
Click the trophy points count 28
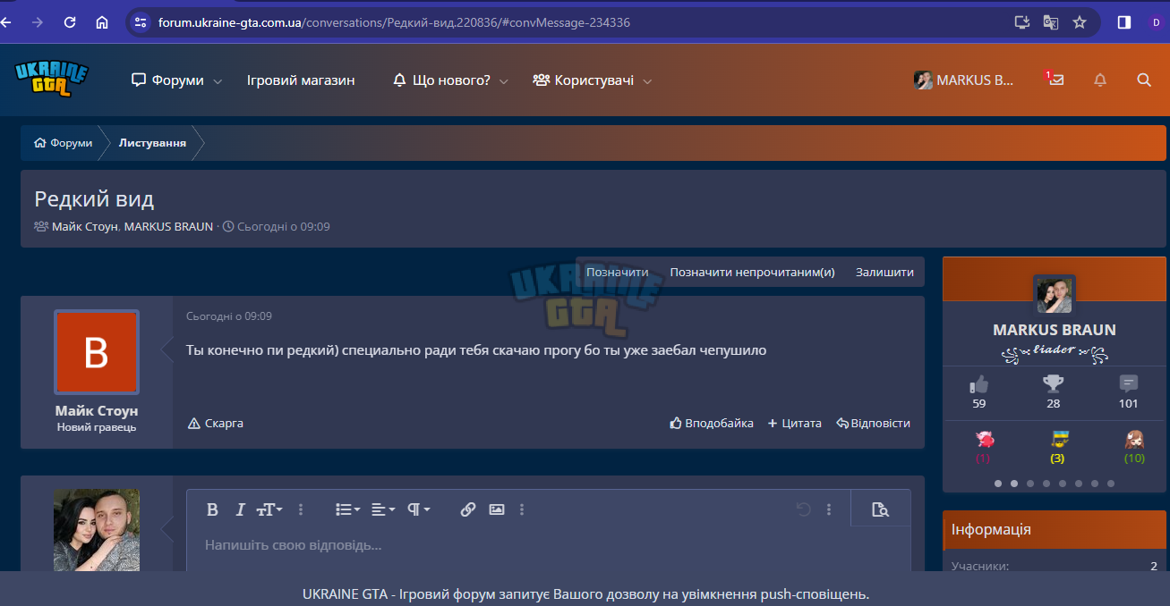coord(1054,403)
